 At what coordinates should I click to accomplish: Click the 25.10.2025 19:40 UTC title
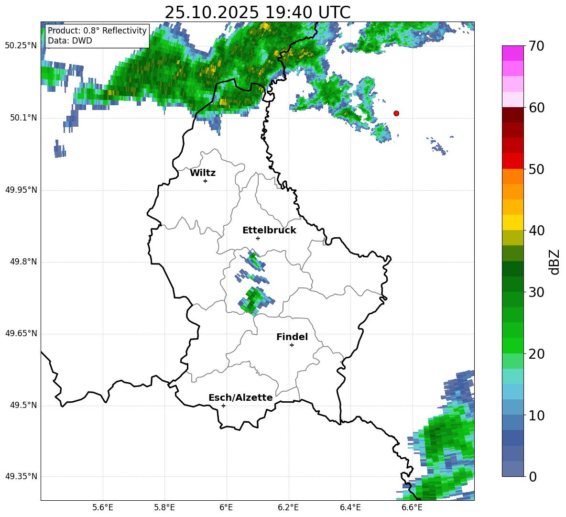tap(257, 13)
